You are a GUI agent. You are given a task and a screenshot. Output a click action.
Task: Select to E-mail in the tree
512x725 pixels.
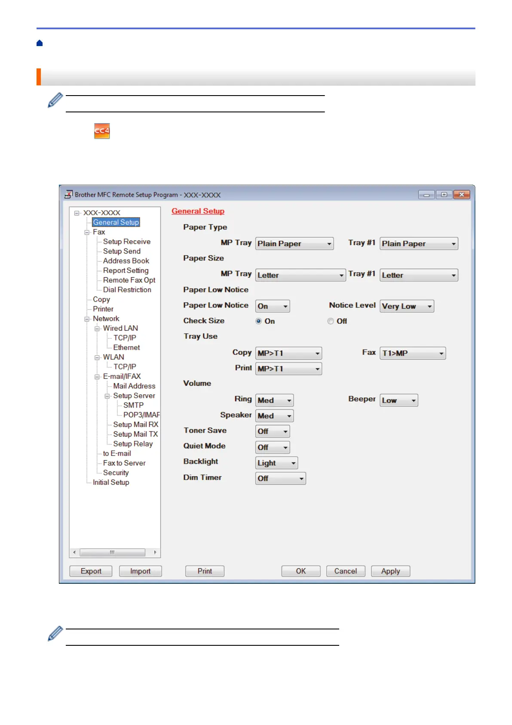tap(117, 453)
